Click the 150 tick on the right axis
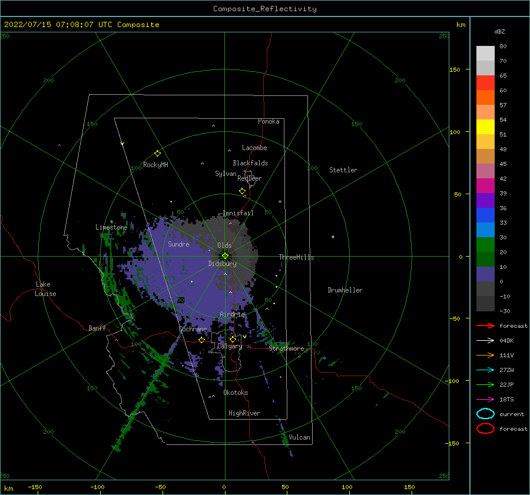 (x=455, y=69)
